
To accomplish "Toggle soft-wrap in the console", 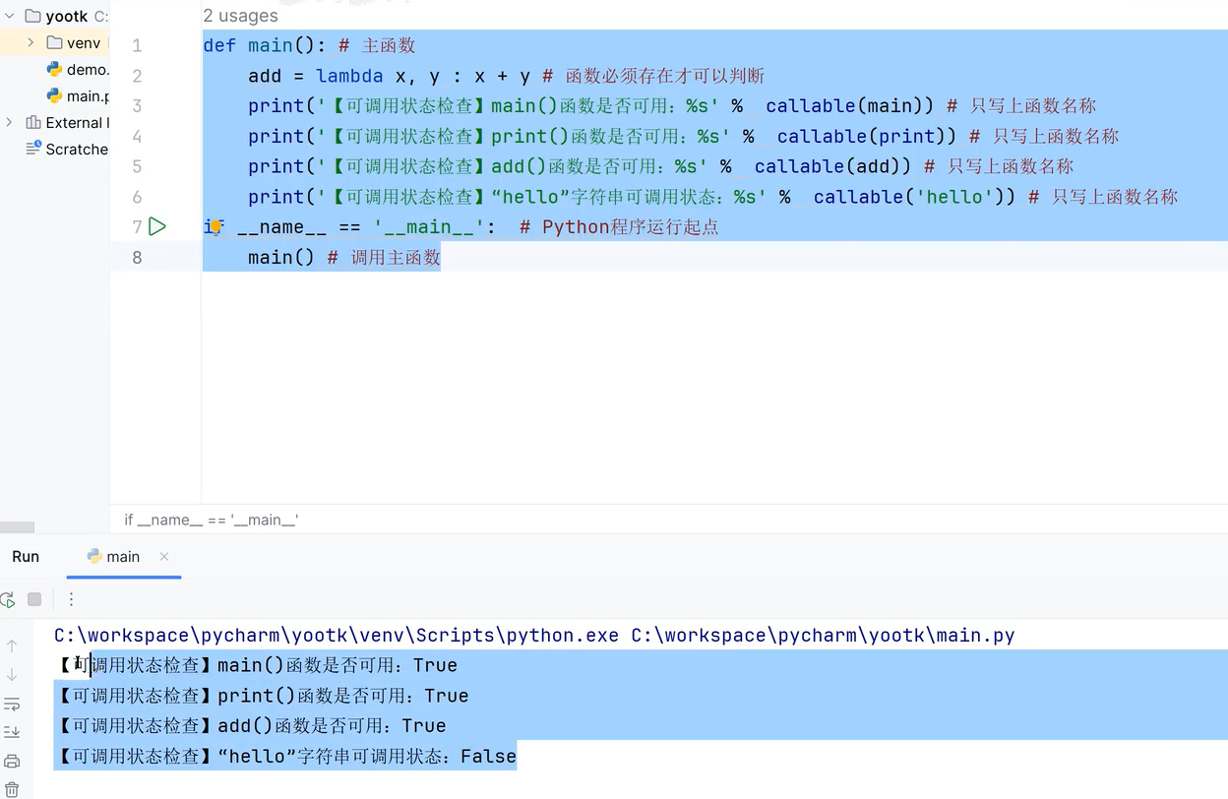I will (12, 704).
